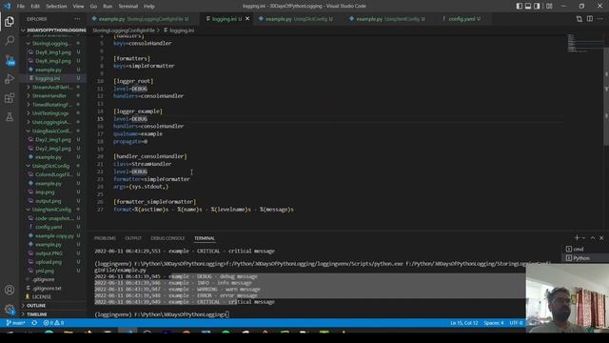Image resolution: width=609 pixels, height=343 pixels.
Task: Open terminal launch profile dropdown arrow
Action: (583, 238)
